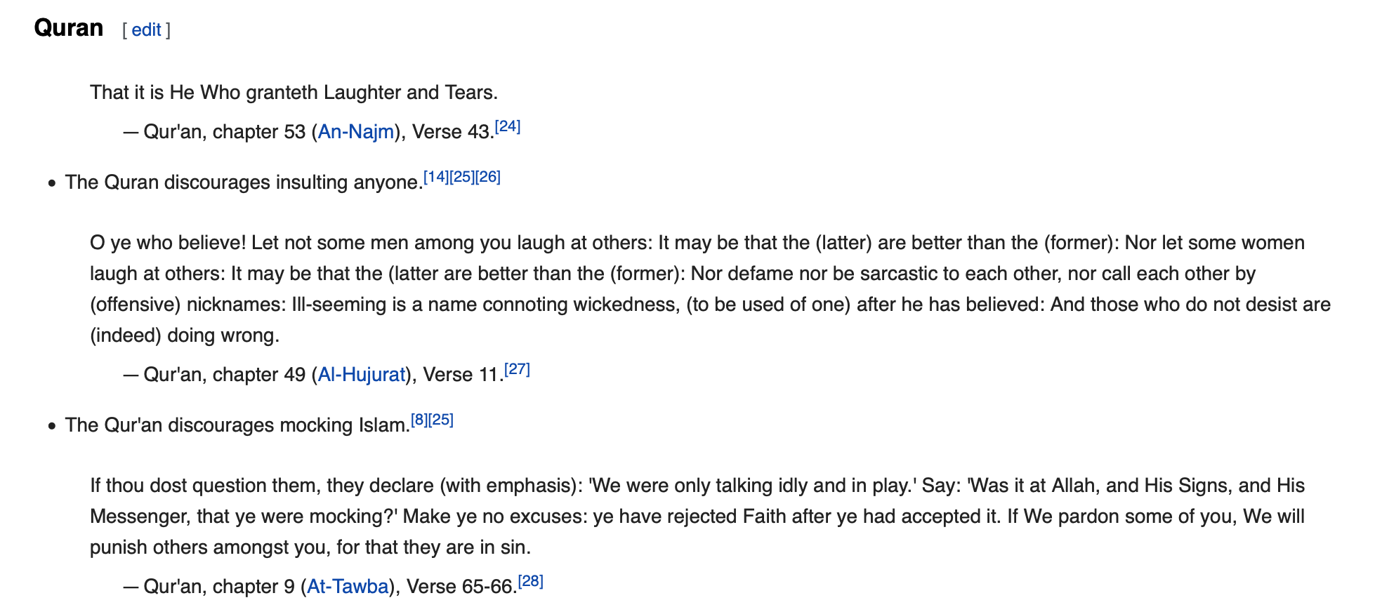Viewport: 1375px width, 612px height.
Task: Click the Quran section heading
Action: click(x=69, y=28)
